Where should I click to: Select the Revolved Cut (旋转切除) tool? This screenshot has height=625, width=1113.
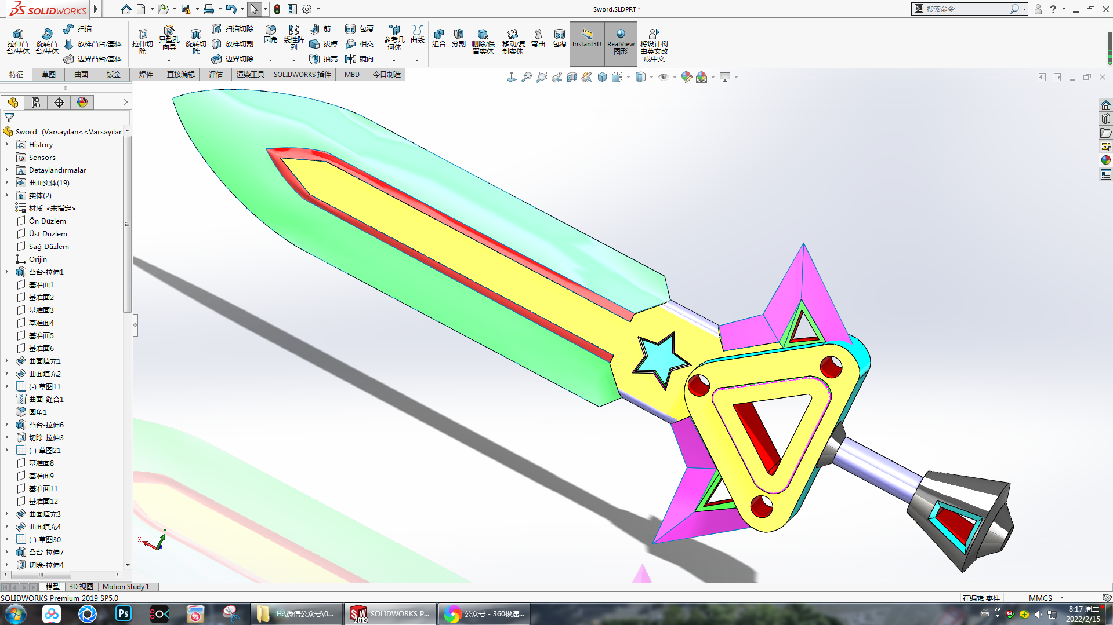point(196,42)
